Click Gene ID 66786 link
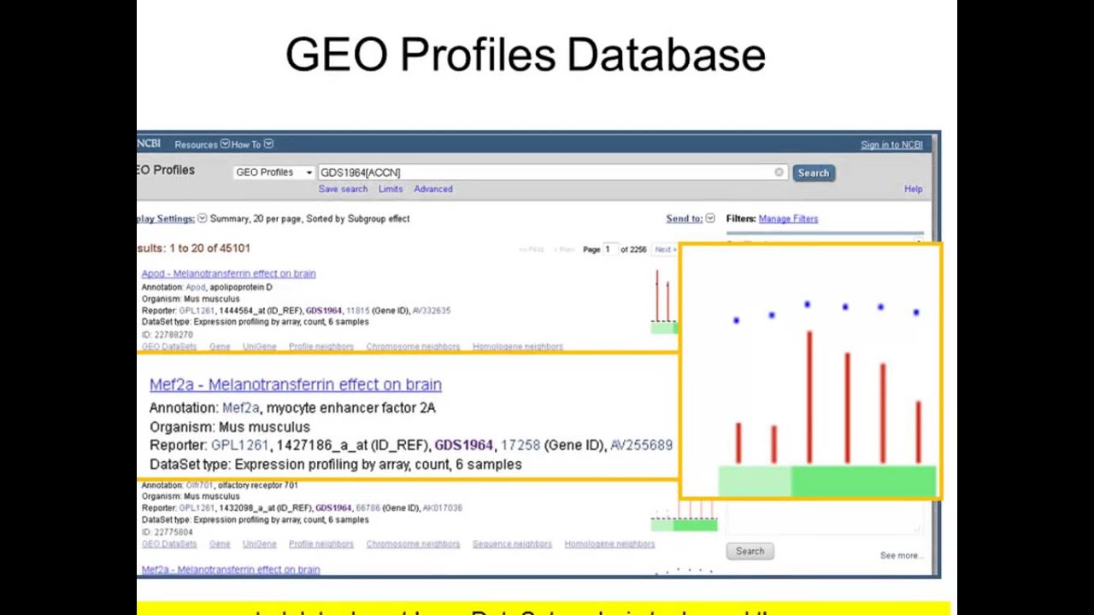This screenshot has width=1094, height=615. [368, 508]
